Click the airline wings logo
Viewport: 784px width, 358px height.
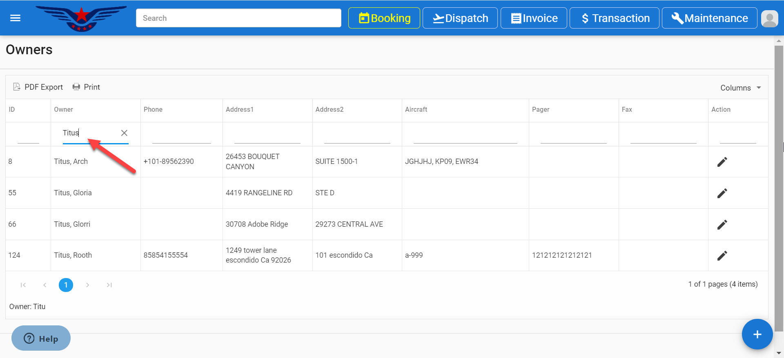[x=81, y=18]
